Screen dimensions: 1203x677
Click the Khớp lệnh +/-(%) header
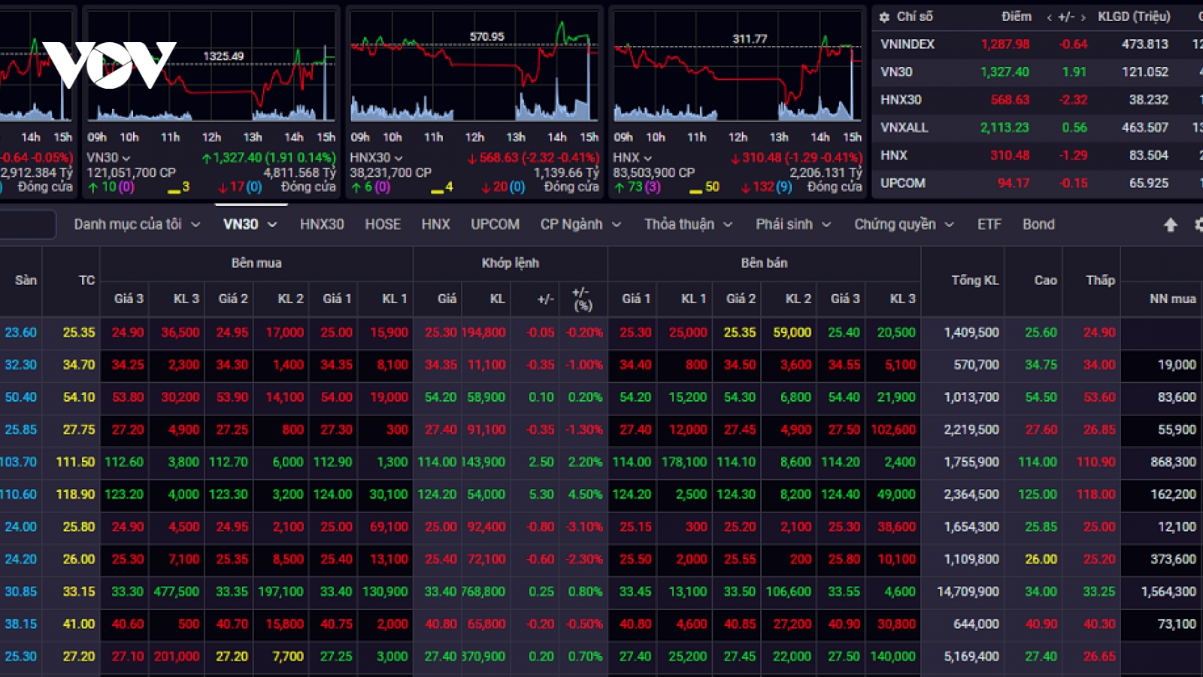click(582, 299)
